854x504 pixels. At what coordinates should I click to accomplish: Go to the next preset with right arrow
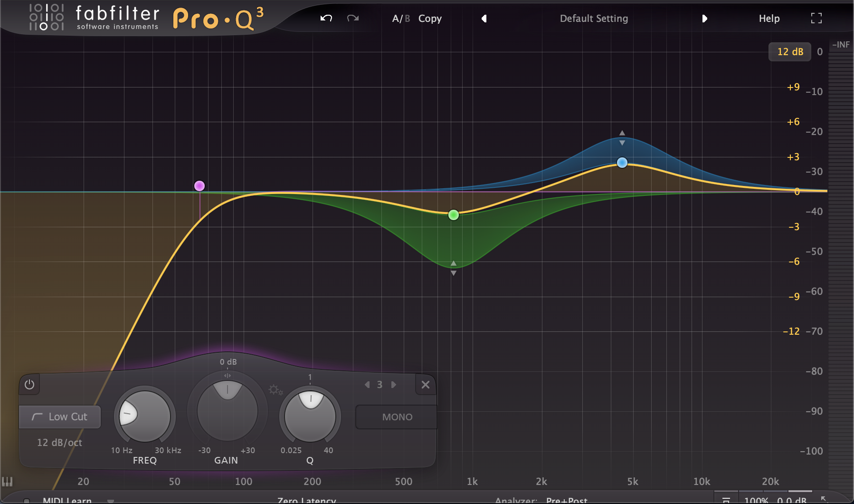point(704,19)
